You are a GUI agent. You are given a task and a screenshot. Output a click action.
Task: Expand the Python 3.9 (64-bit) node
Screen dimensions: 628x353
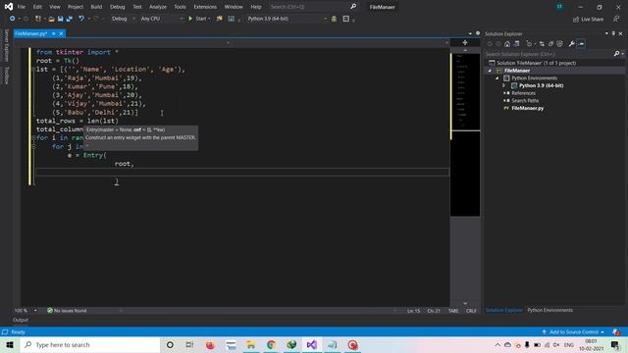pos(504,85)
